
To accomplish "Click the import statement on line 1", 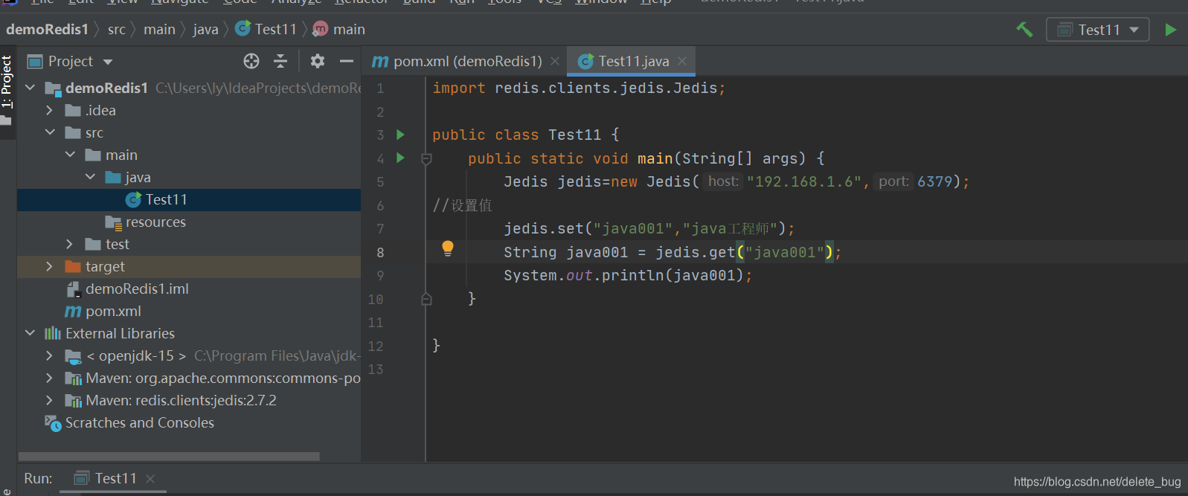I will pos(579,88).
